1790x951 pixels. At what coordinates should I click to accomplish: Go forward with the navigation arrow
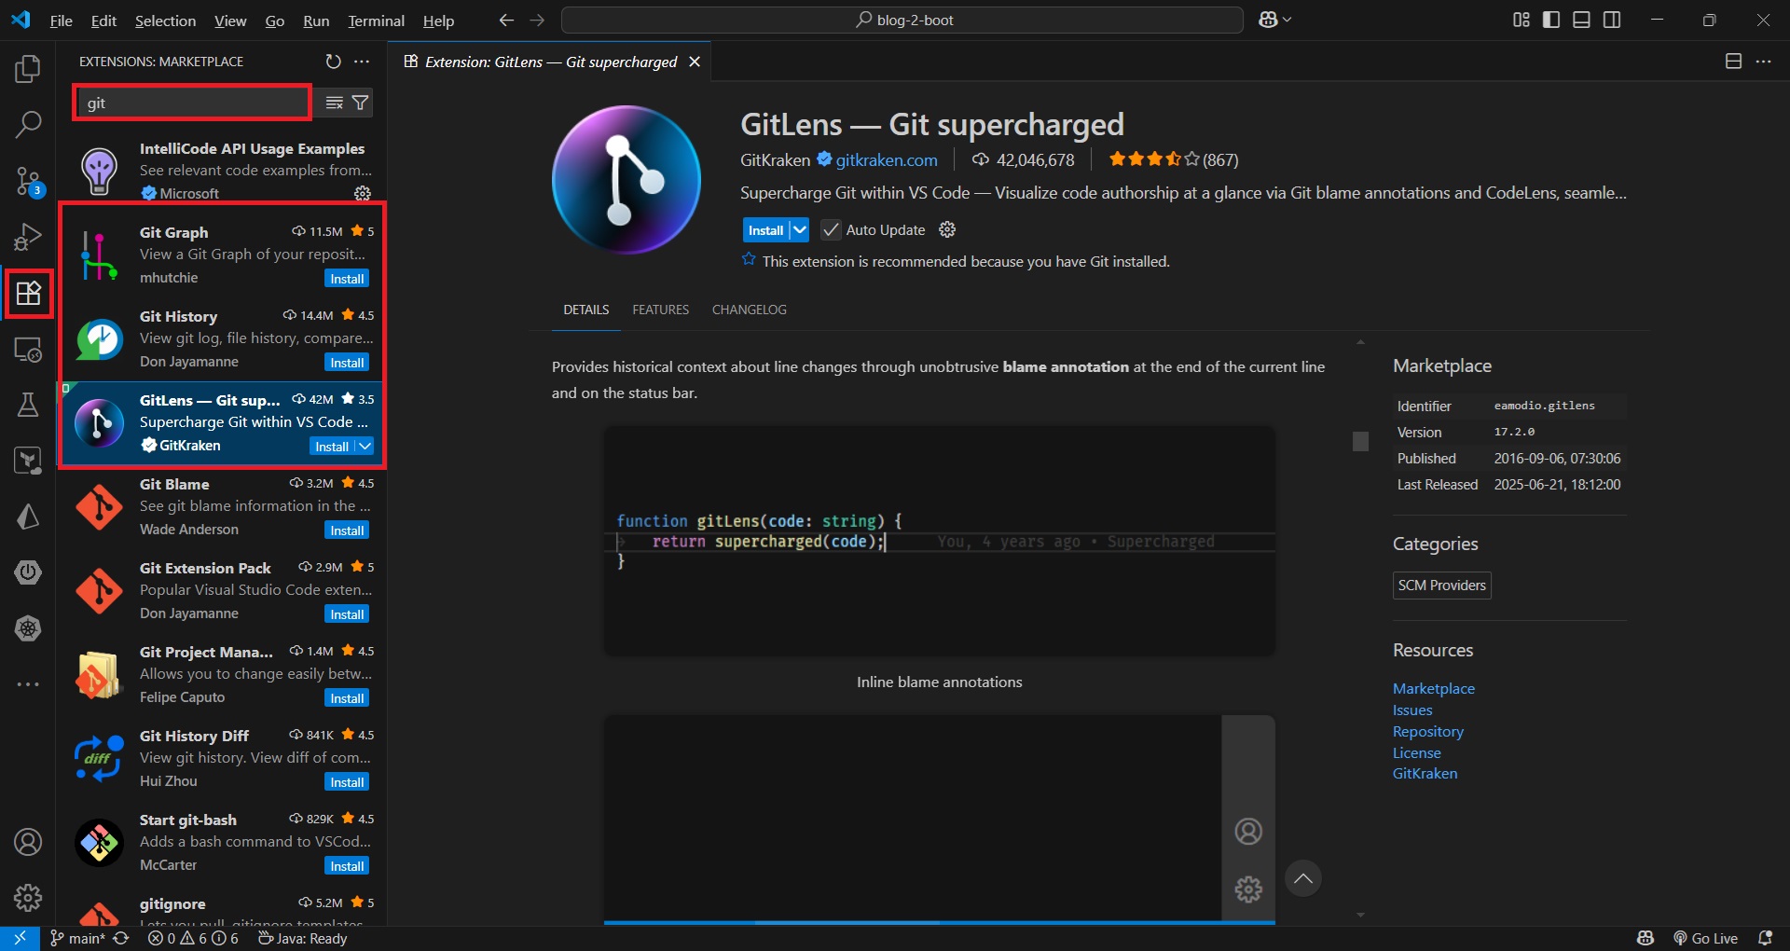(x=537, y=20)
